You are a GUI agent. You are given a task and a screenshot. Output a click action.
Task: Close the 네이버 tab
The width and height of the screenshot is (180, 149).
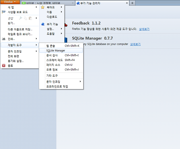[x=73, y=3]
